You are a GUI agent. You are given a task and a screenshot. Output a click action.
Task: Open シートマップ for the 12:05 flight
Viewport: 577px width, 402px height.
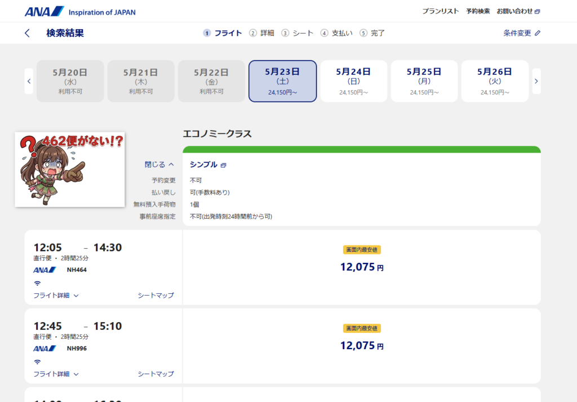click(156, 295)
